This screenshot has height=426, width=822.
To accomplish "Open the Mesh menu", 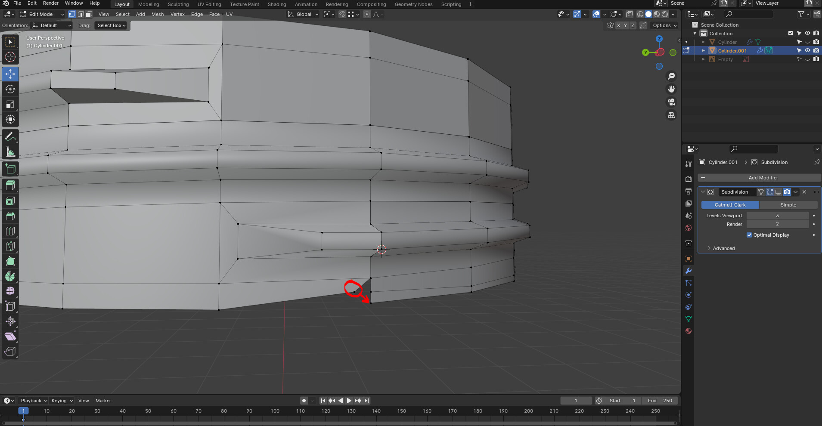I will [158, 14].
